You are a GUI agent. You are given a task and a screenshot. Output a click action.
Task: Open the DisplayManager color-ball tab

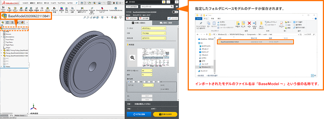22,22
